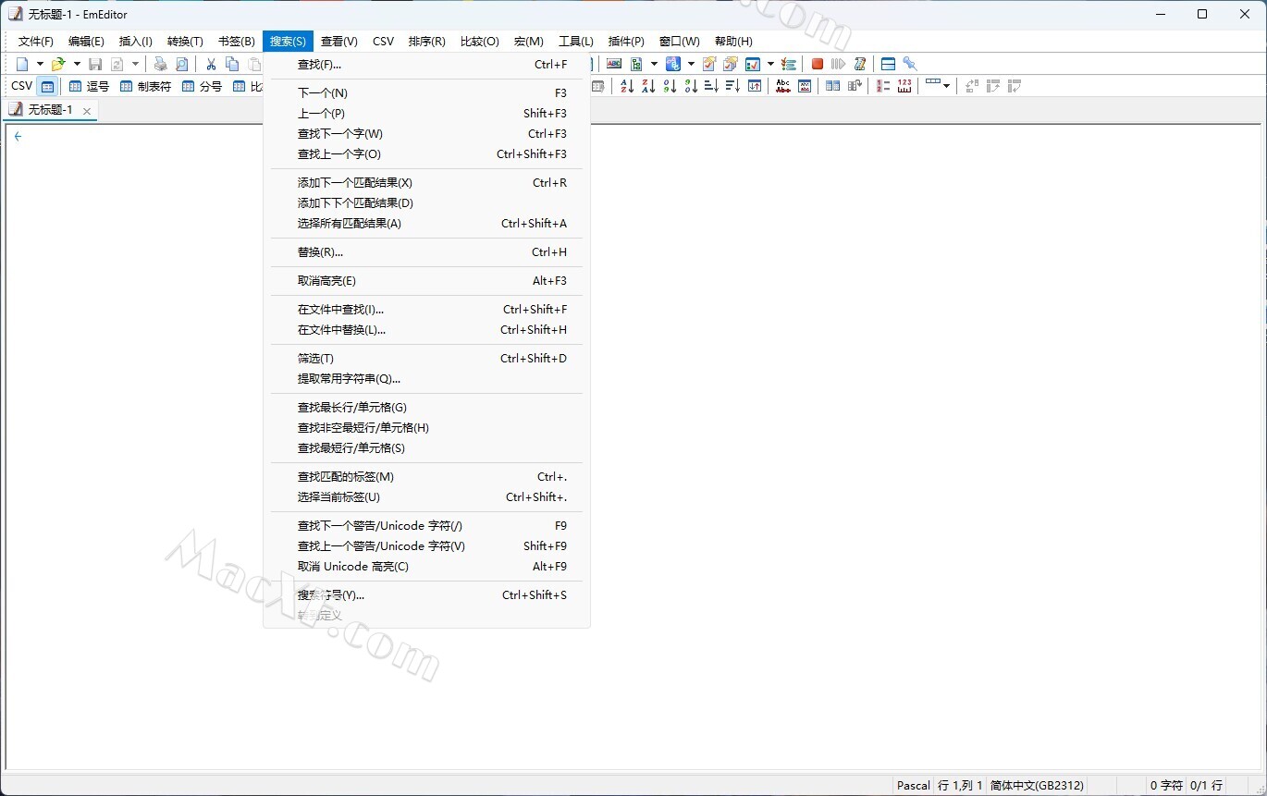
Task: Select the 逗号 comma-separated mode
Action: pos(89,86)
